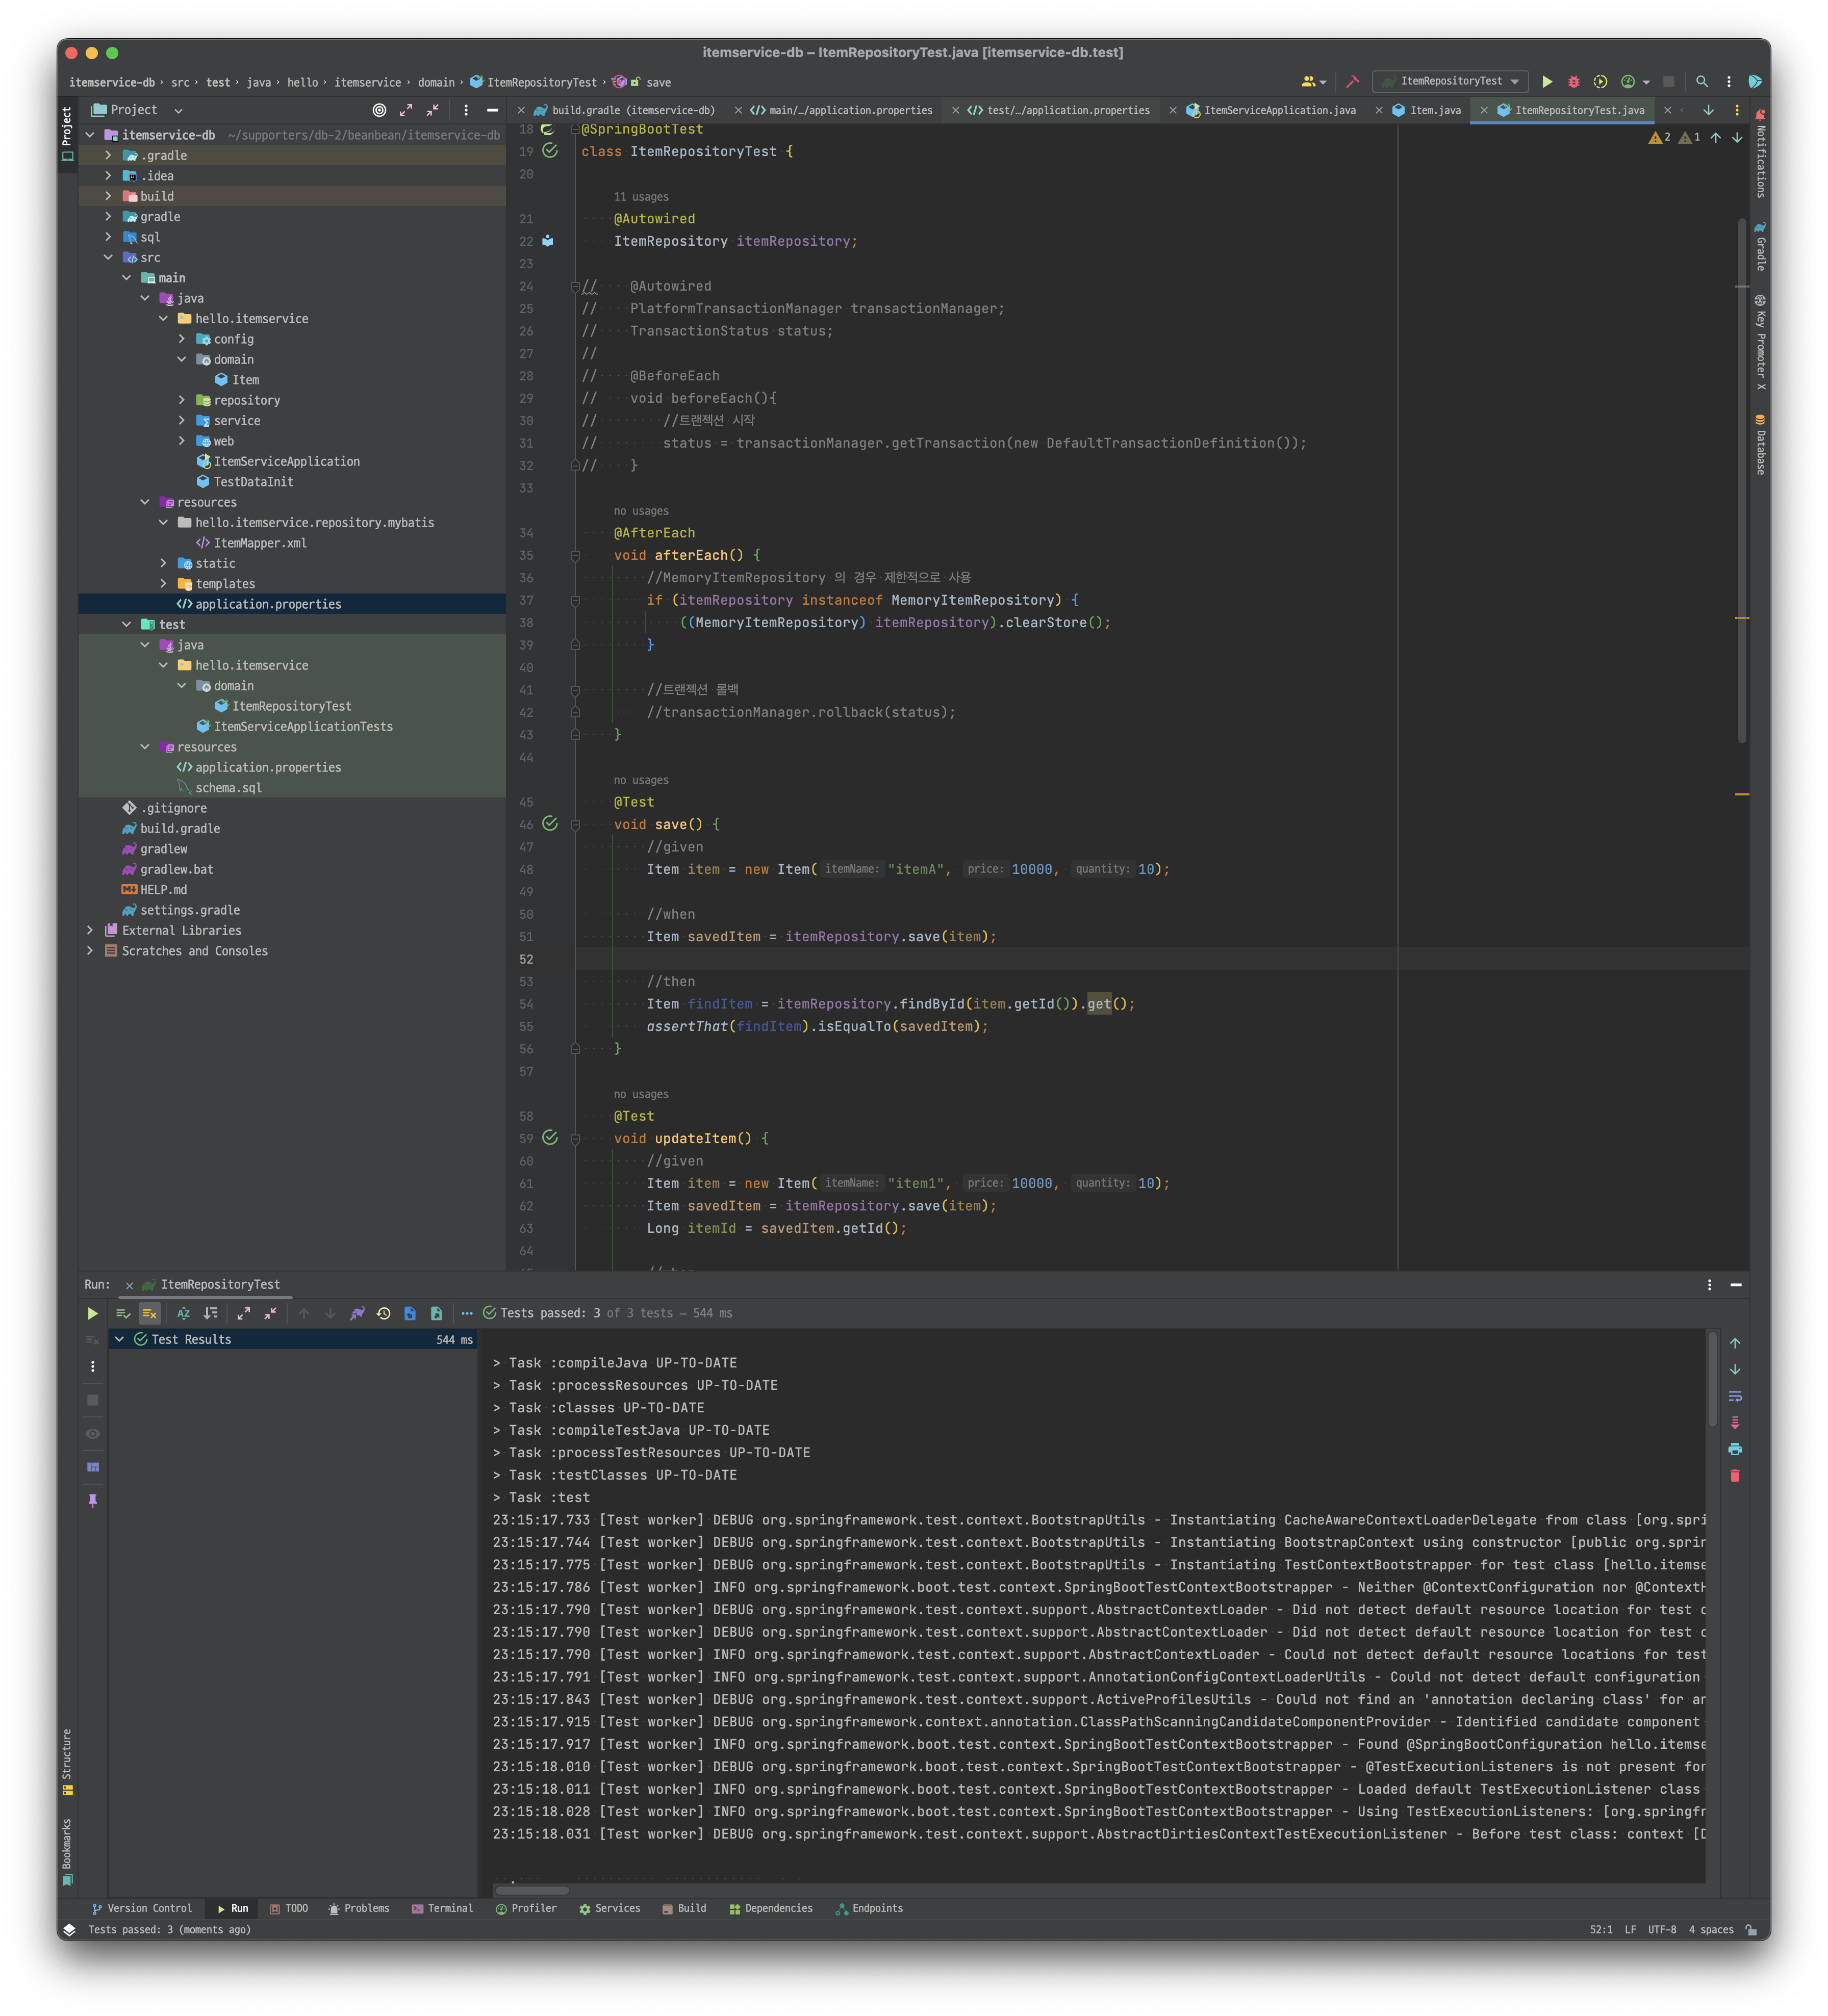Run ItemRepositoryTest with the green play icon in main toolbar
Image resolution: width=1828 pixels, height=2016 pixels.
1547,82
